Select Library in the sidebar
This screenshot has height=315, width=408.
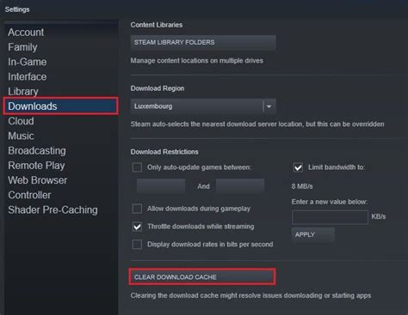[23, 92]
